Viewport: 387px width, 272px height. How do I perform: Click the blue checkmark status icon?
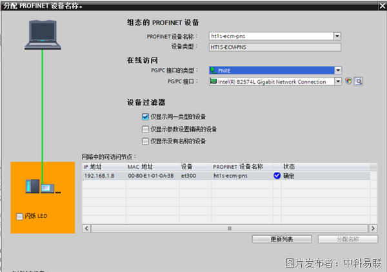[x=277, y=176]
